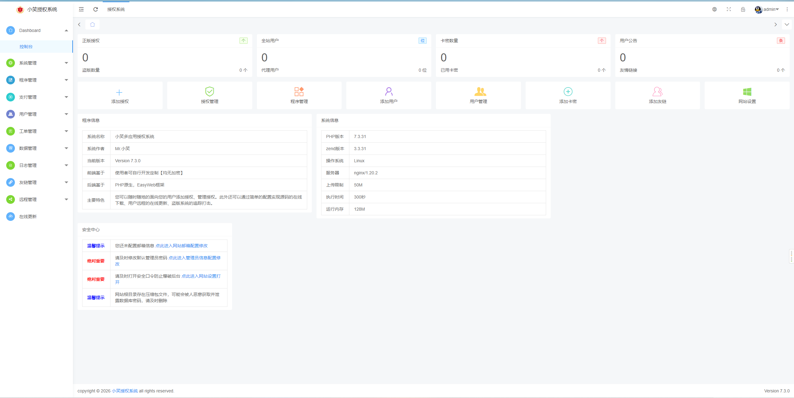Refresh page with the reload icon
Image resolution: width=794 pixels, height=398 pixels.
point(96,9)
